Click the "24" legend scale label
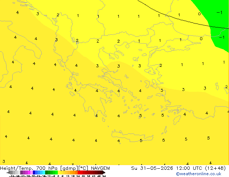This screenshot has height=177, width=229. 78,176
